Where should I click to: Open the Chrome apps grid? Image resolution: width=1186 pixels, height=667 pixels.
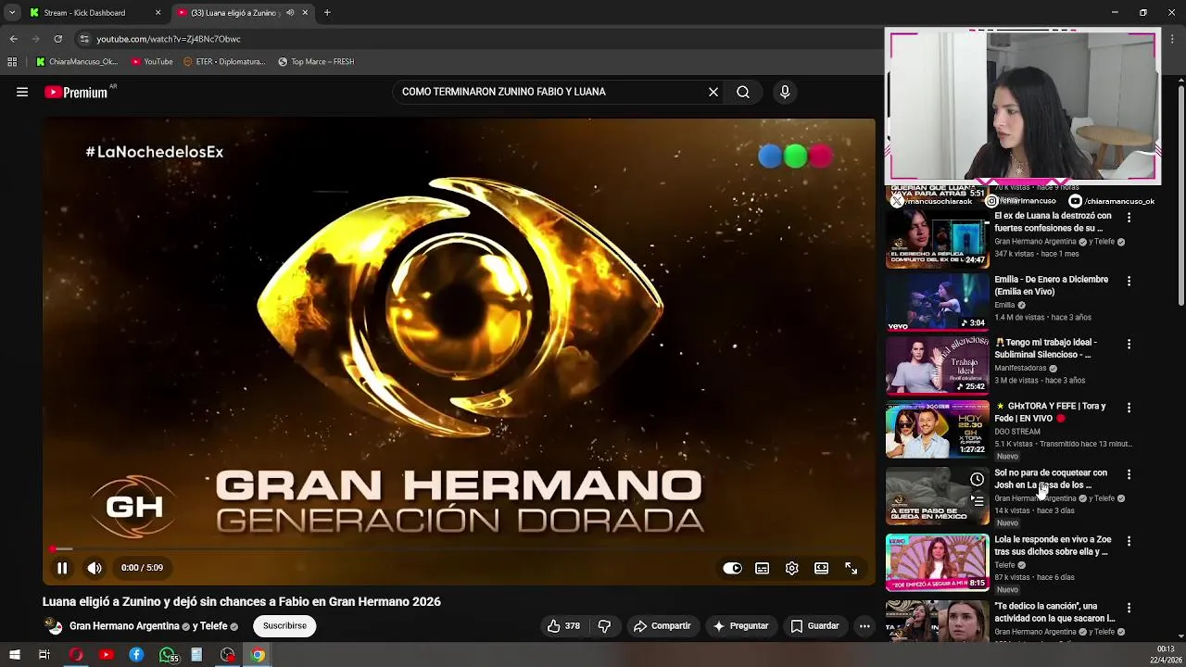click(x=12, y=62)
